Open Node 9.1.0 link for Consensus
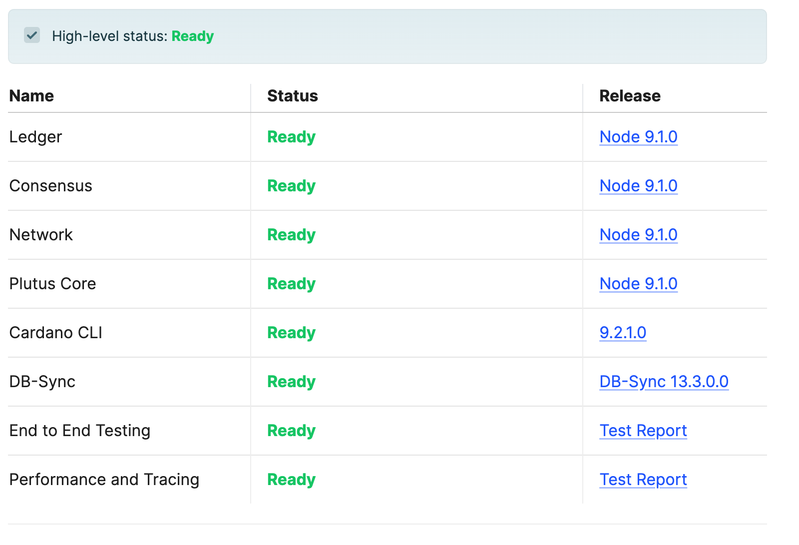This screenshot has height=545, width=799. [638, 186]
